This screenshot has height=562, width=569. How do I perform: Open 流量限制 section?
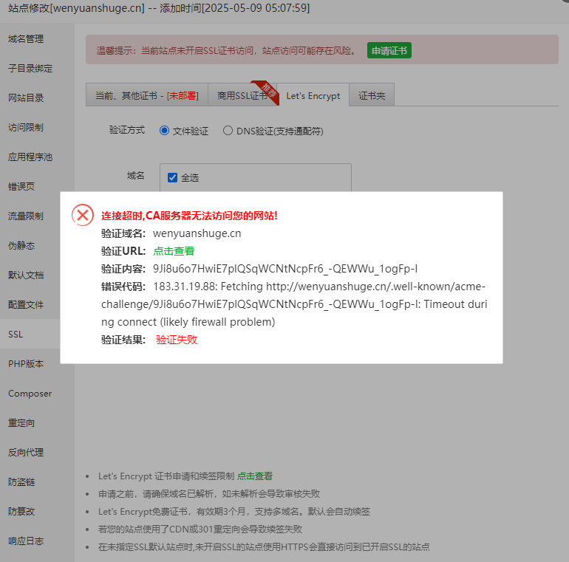point(26,216)
